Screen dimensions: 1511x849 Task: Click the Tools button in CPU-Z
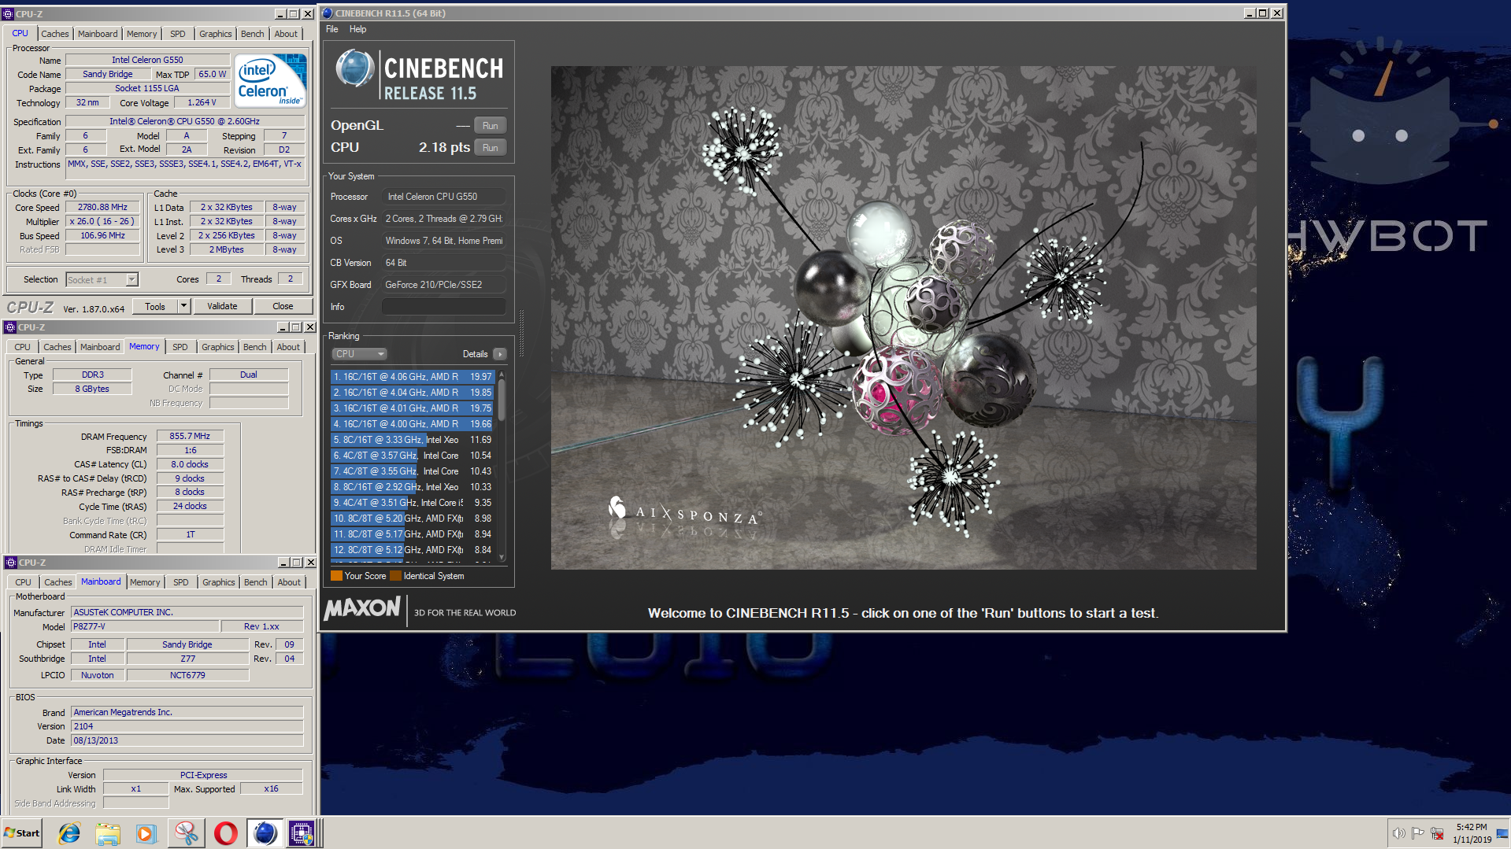(x=155, y=307)
